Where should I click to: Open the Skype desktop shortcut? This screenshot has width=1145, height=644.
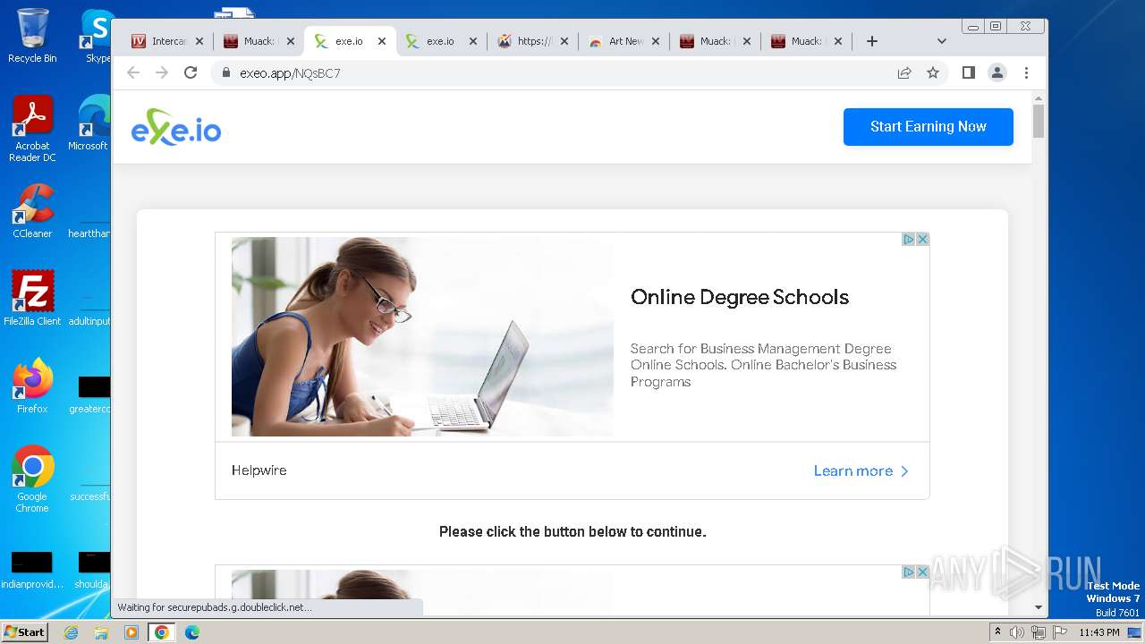pyautogui.click(x=97, y=36)
